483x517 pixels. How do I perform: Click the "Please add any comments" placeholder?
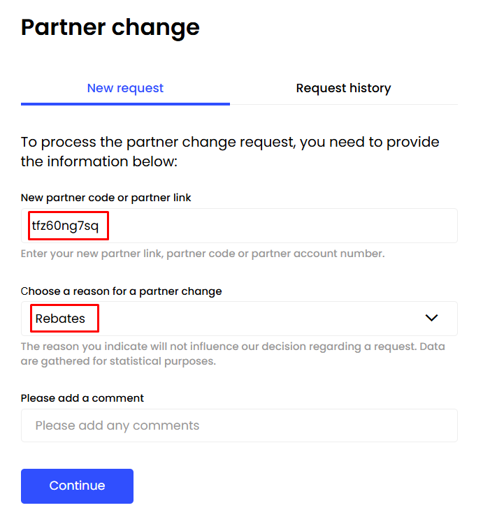[x=117, y=425]
